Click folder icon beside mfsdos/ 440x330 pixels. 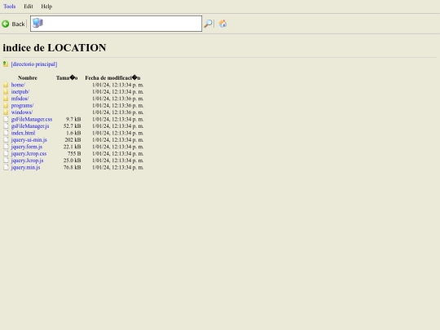(x=6, y=99)
